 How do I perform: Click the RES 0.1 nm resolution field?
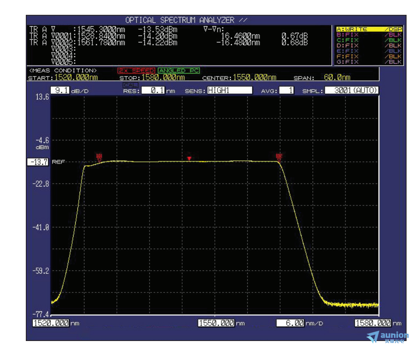tap(153, 90)
